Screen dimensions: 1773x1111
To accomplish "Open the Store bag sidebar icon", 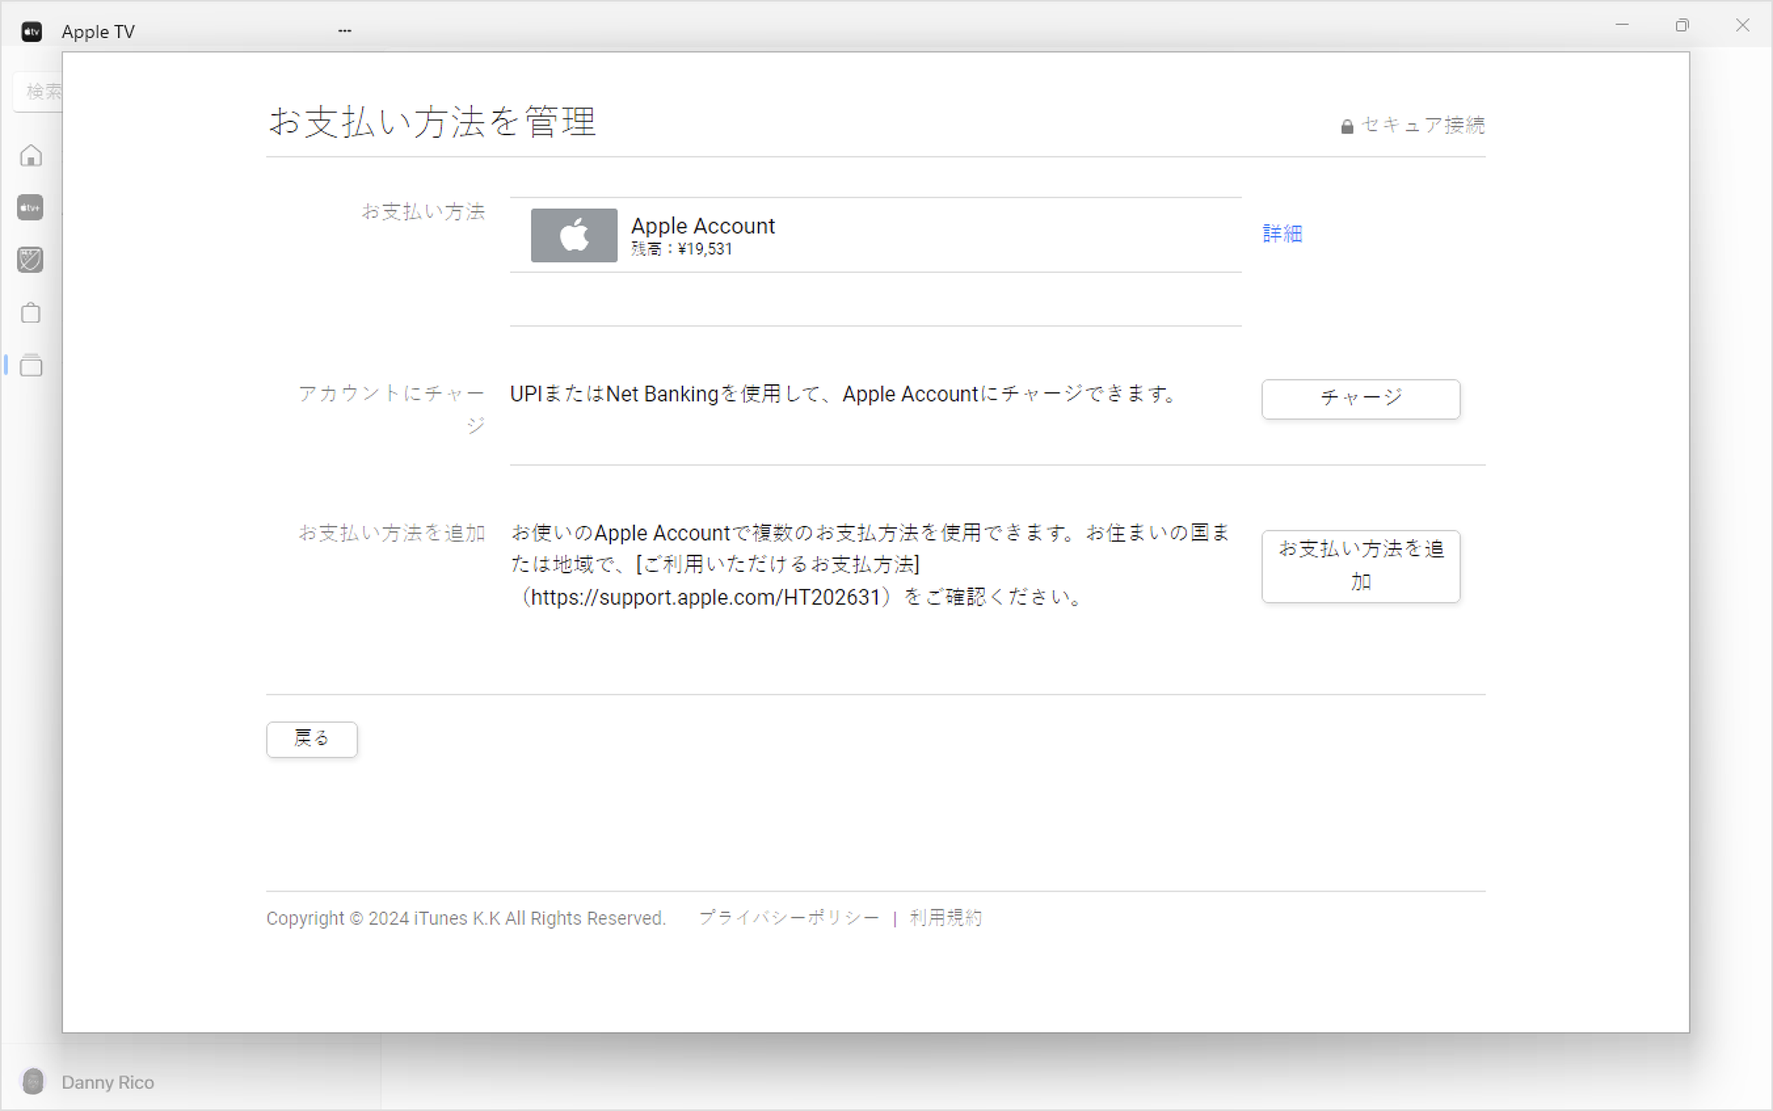I will 31,312.
